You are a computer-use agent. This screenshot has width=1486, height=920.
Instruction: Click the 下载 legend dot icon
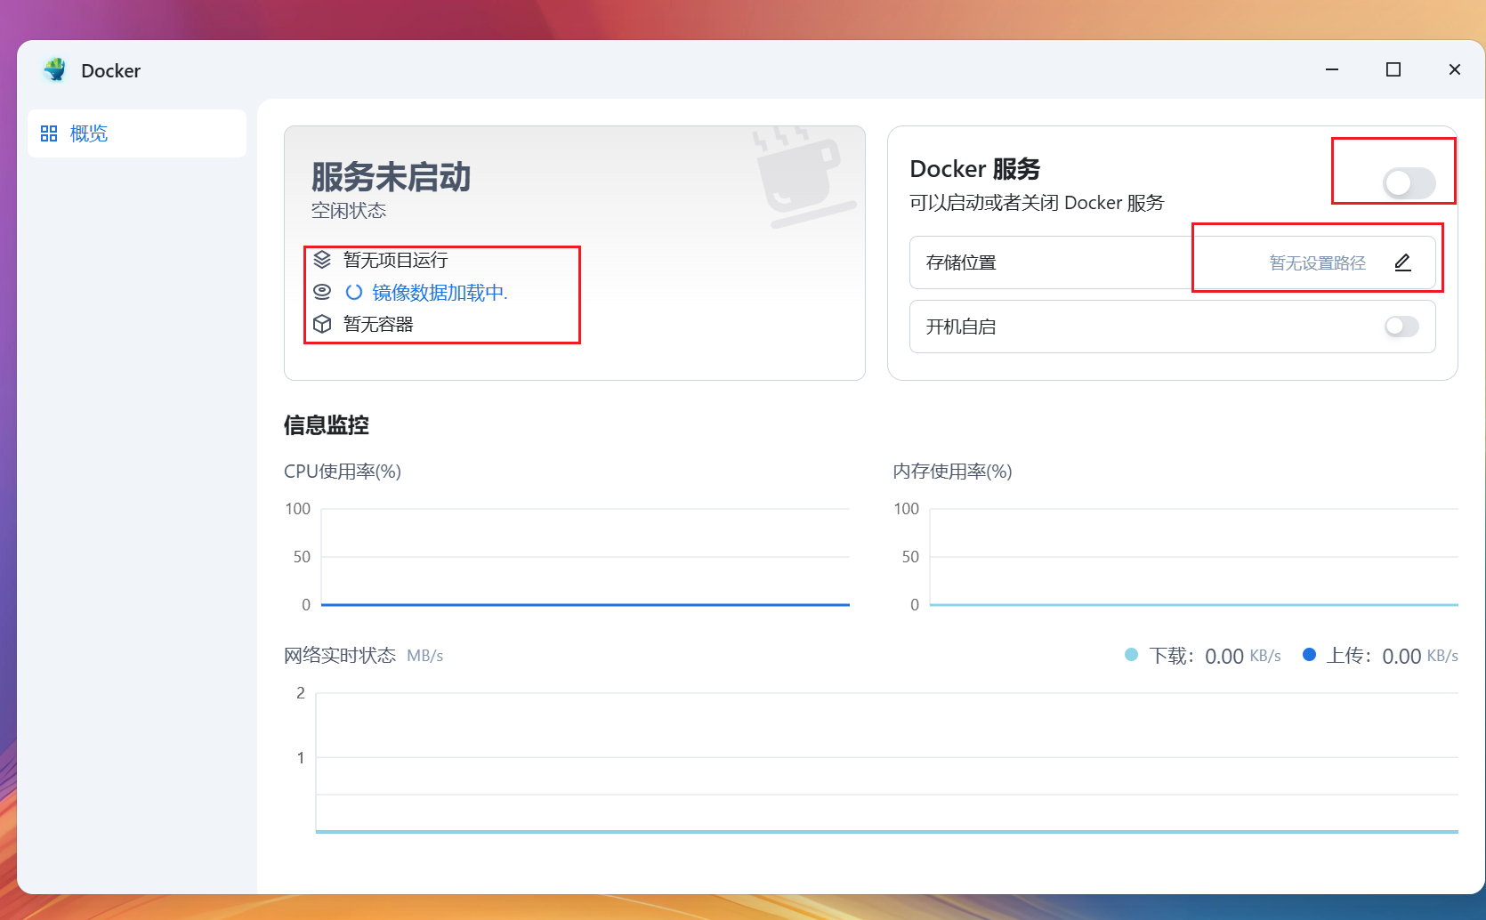coord(1132,655)
